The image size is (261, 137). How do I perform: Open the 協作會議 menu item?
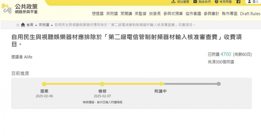tap(193, 13)
